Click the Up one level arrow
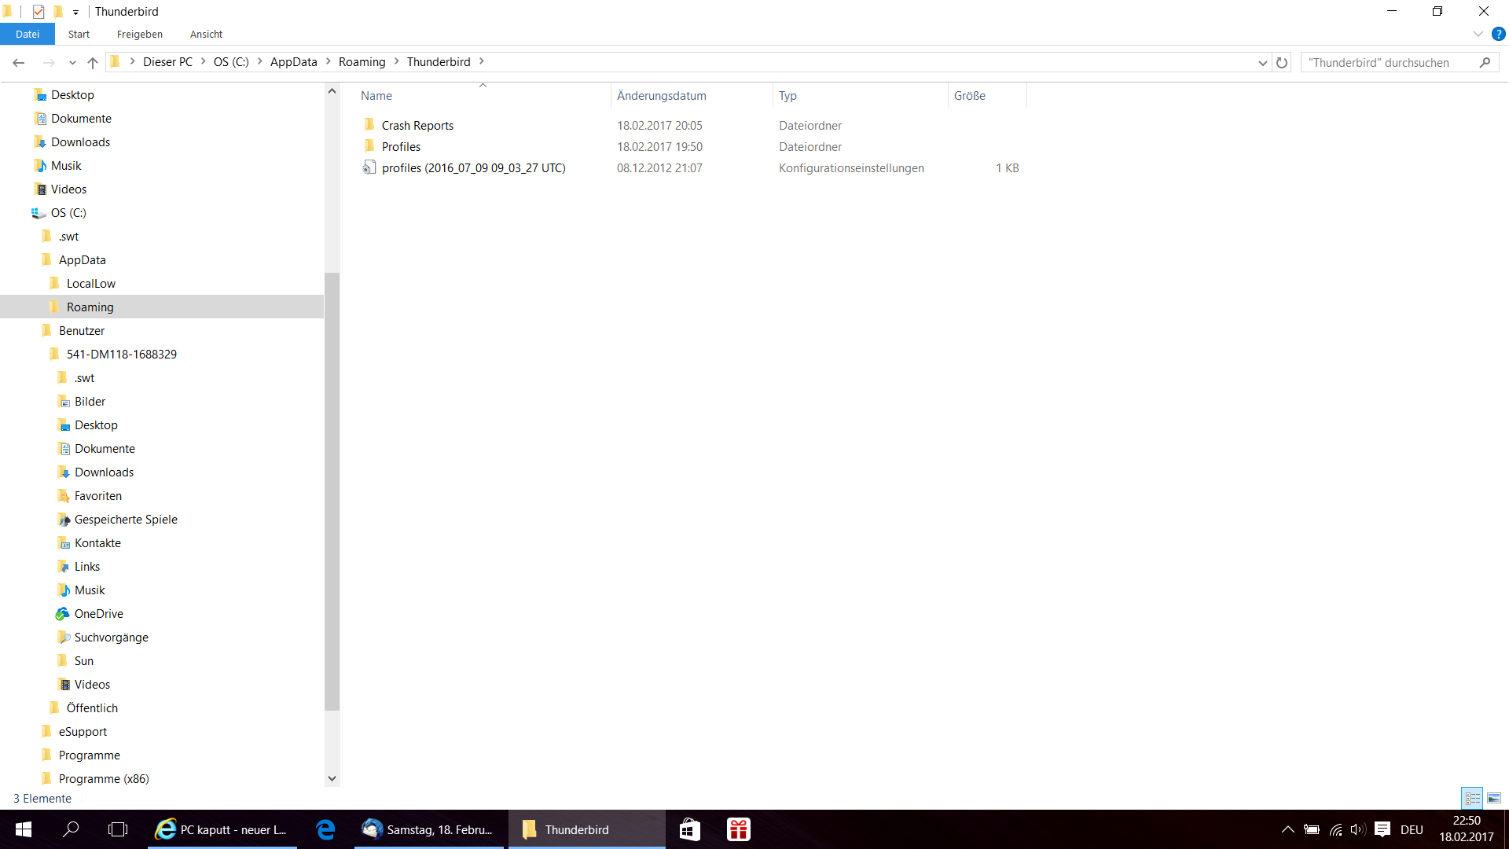1509x849 pixels. (x=93, y=63)
